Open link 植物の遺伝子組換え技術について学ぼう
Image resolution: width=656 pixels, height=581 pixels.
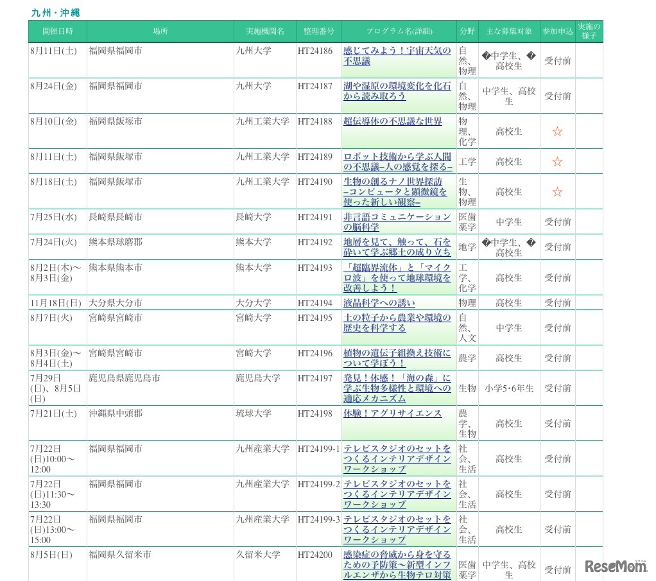(397, 358)
